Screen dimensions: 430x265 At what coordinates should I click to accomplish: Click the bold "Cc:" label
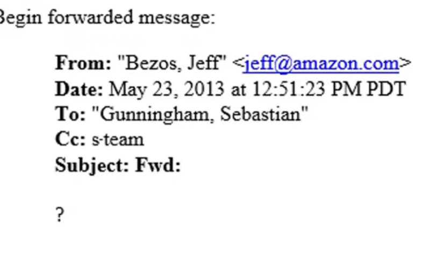[70, 139]
